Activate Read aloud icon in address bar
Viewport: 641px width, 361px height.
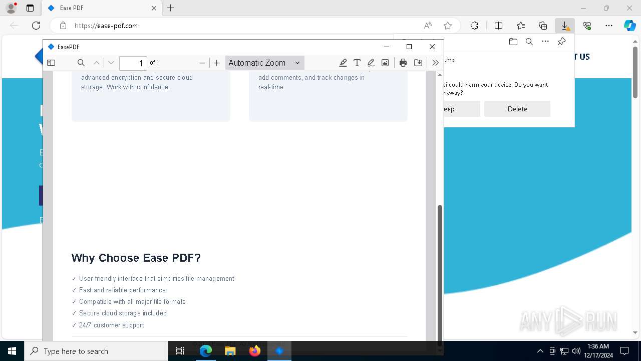428,26
